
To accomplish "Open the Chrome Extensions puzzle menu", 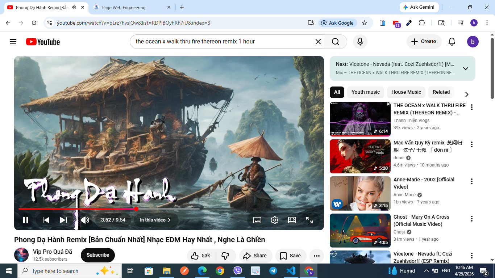I will coord(422,23).
